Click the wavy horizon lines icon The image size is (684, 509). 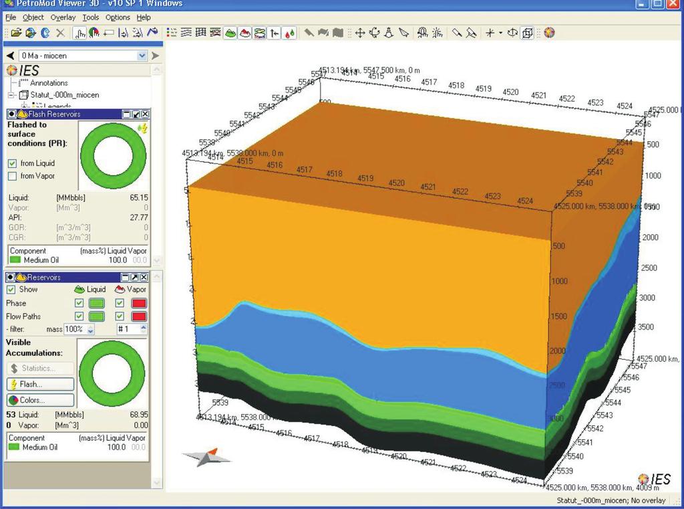pyautogui.click(x=186, y=33)
